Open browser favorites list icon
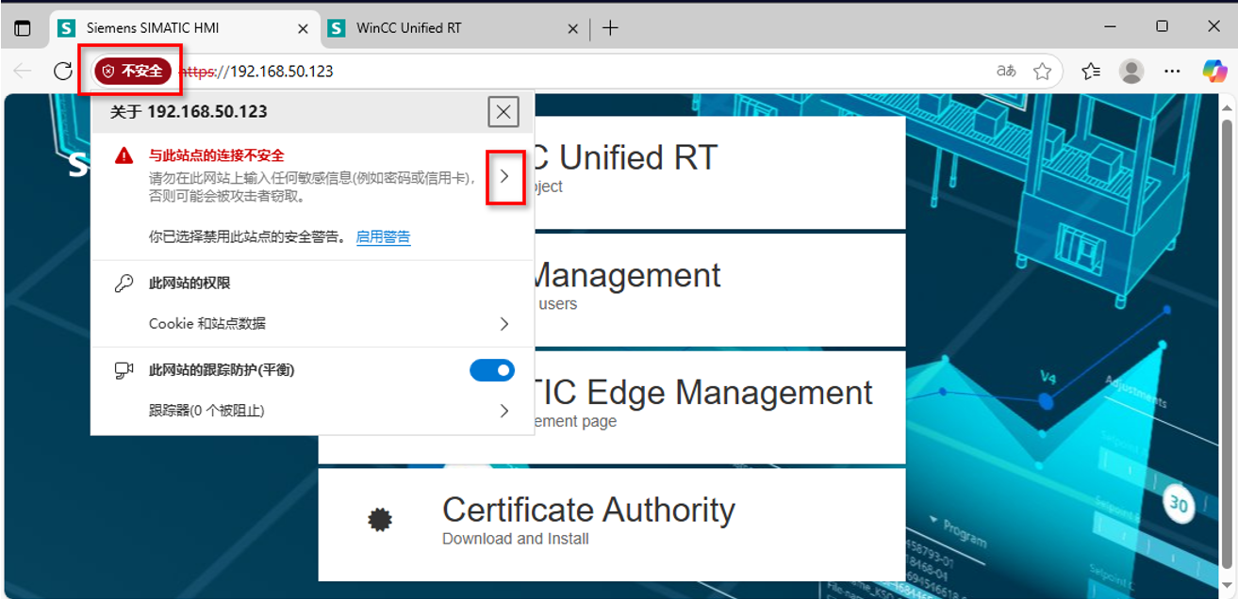Image resolution: width=1238 pixels, height=599 pixels. pos(1091,71)
